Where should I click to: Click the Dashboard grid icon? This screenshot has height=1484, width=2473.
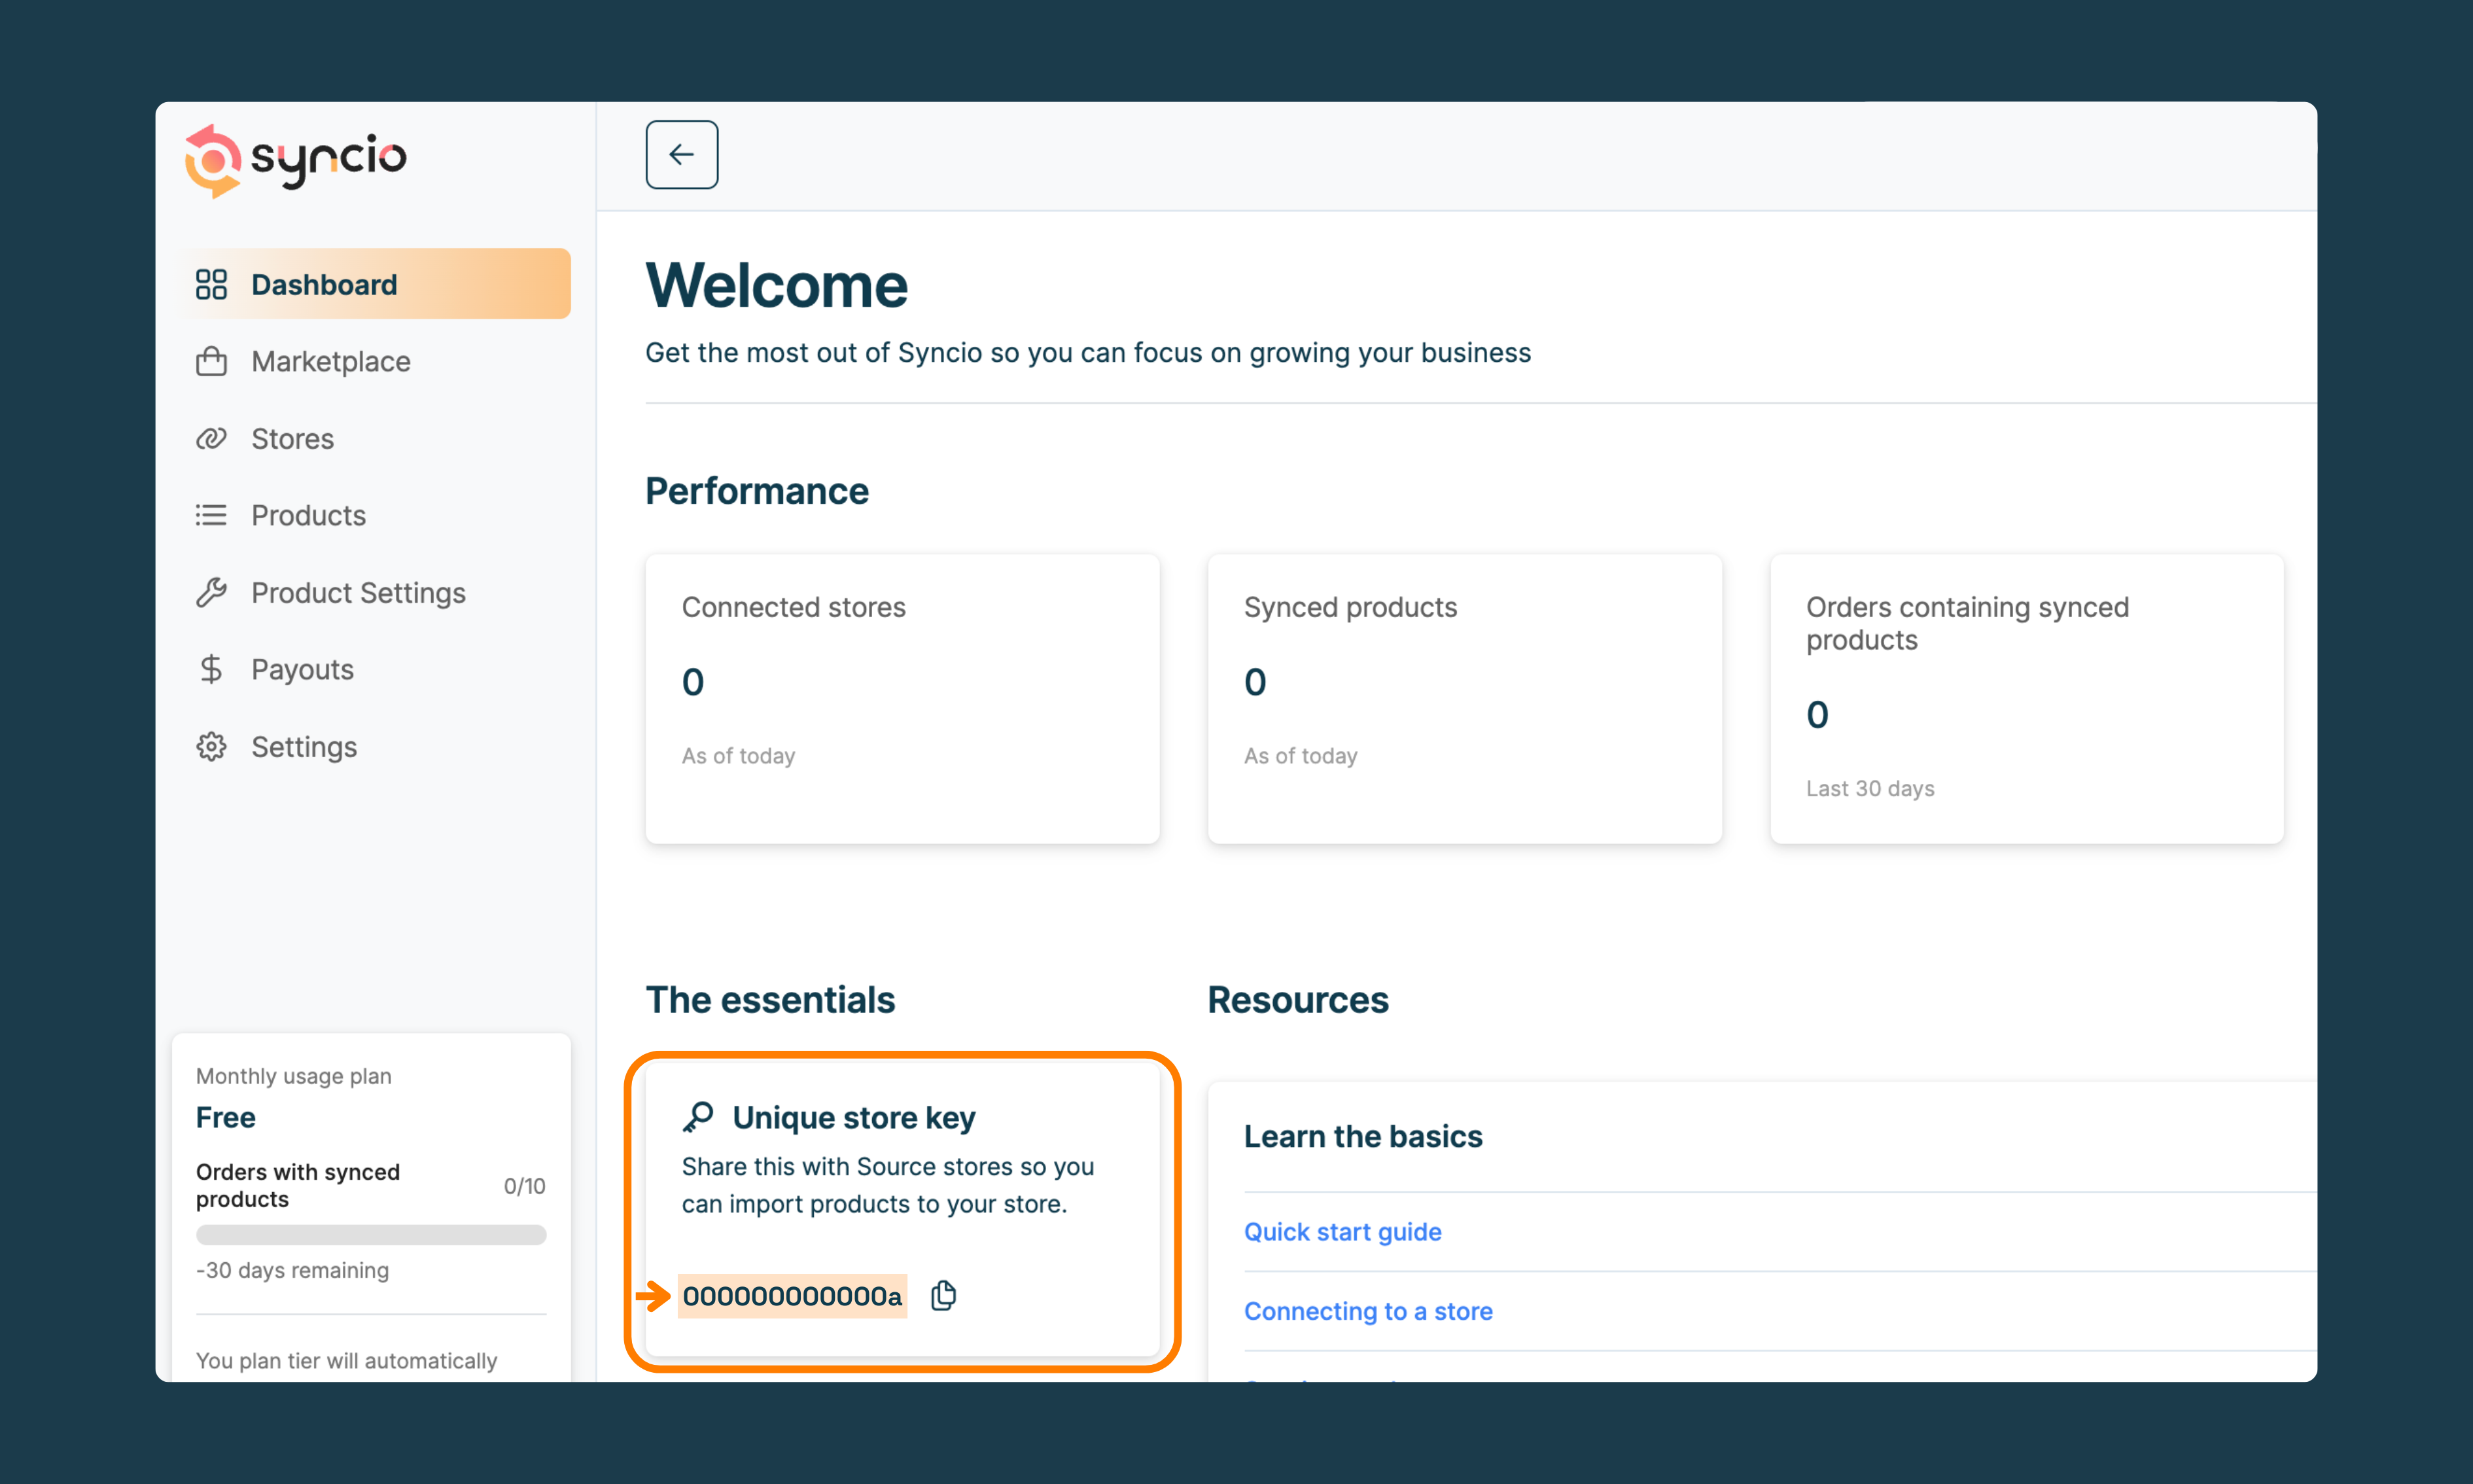point(211,284)
